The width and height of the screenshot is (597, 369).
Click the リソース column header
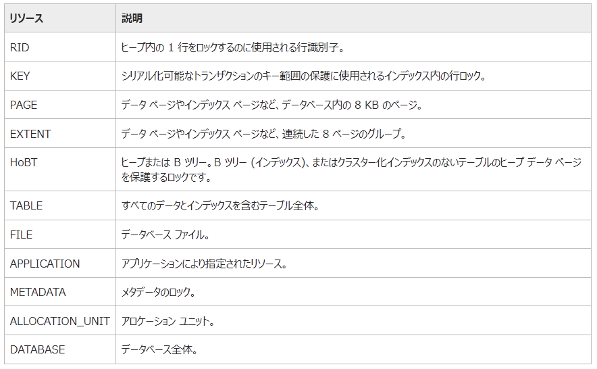26,18
